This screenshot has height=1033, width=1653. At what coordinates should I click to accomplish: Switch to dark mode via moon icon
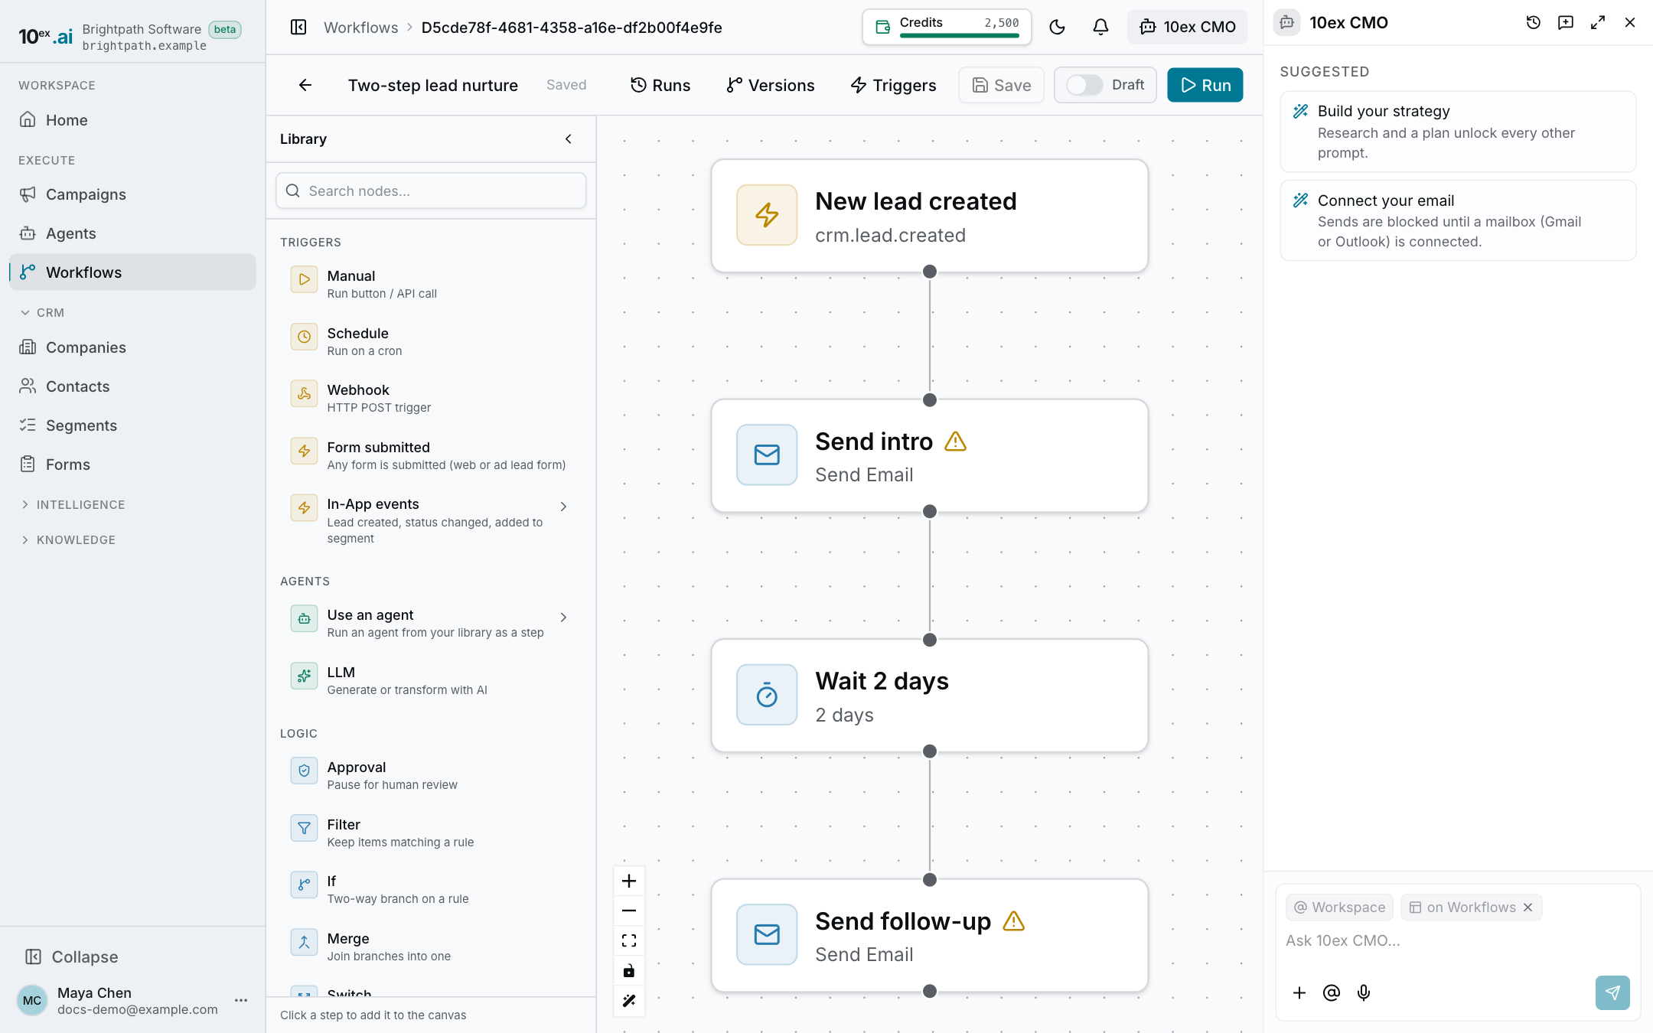(x=1057, y=28)
